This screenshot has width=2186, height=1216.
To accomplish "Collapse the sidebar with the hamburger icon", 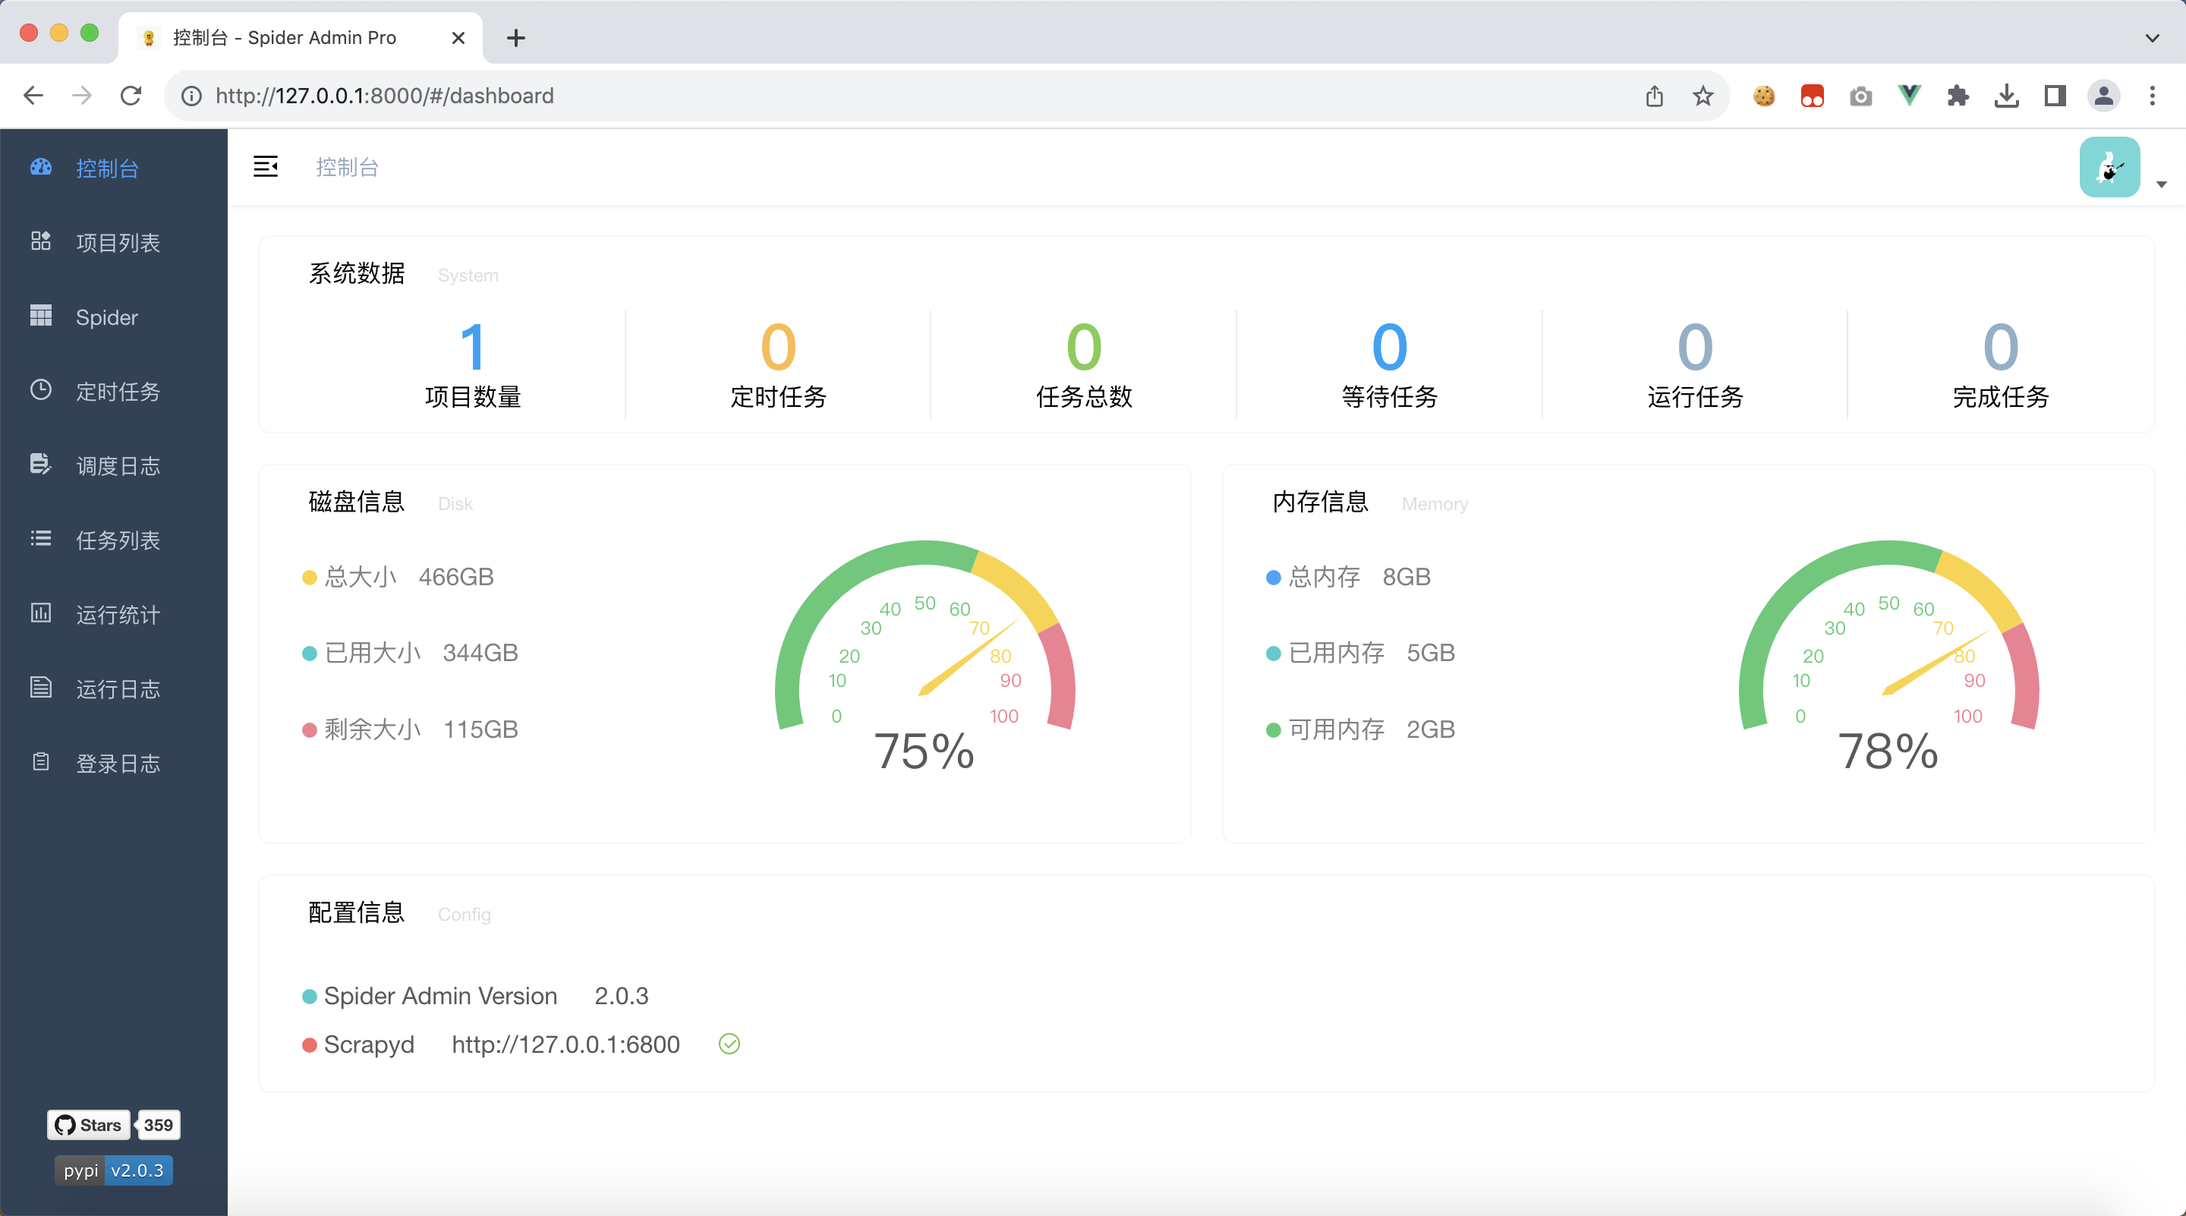I will [x=266, y=166].
